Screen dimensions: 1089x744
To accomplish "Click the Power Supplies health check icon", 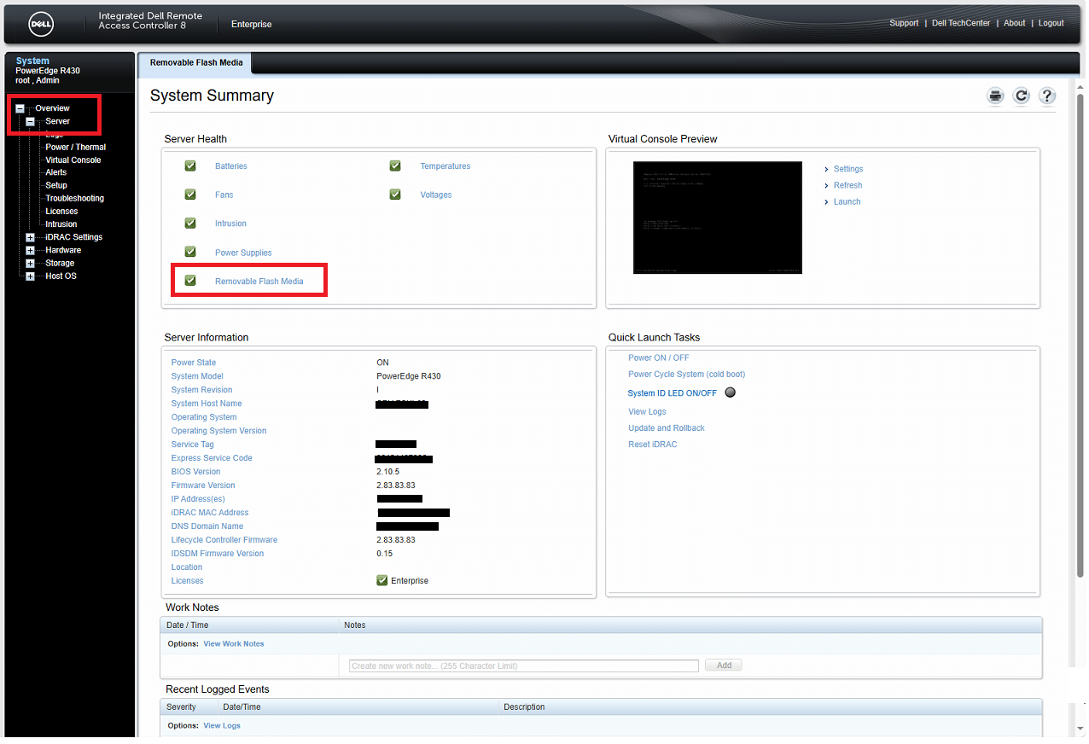I will [190, 252].
